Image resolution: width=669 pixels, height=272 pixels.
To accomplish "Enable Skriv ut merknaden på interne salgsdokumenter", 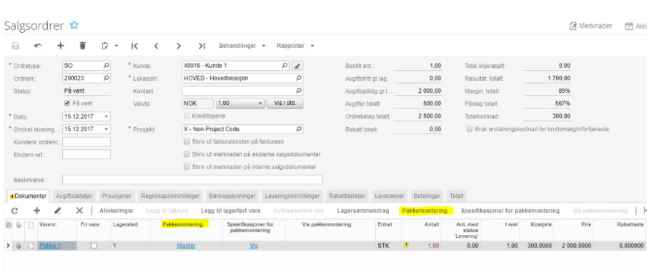I will [187, 167].
